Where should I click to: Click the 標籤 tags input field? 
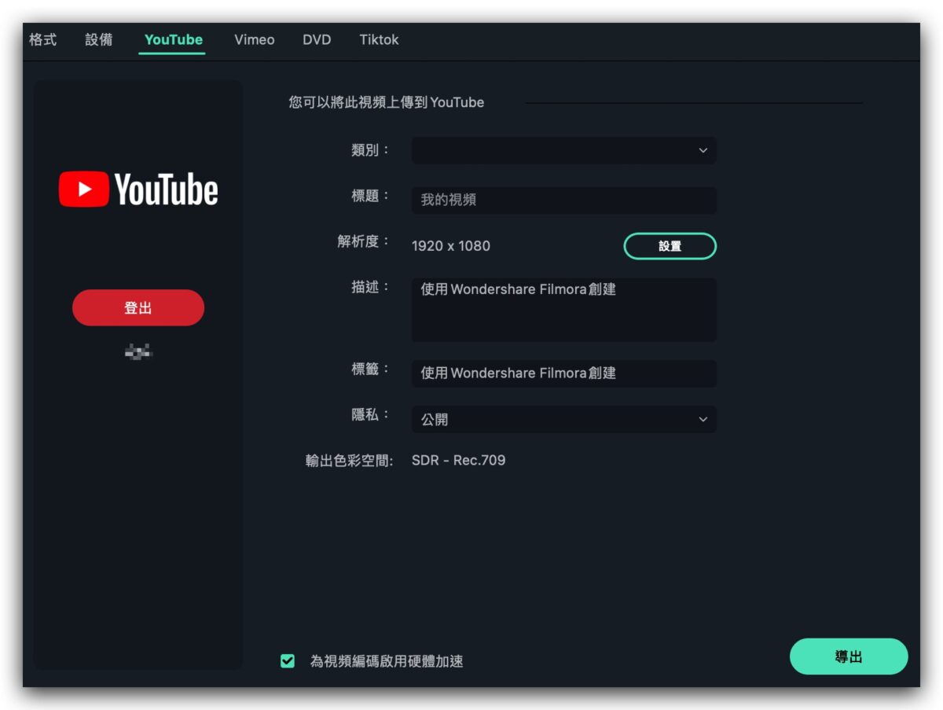(563, 373)
